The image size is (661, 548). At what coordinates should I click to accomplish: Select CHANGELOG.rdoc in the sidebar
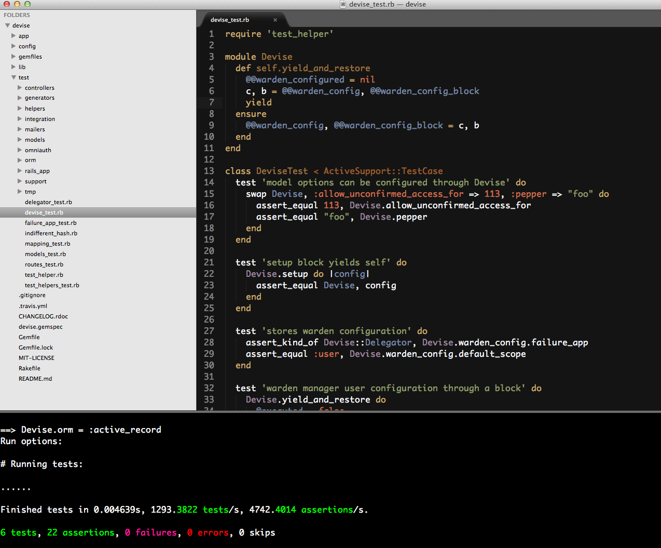pyautogui.click(x=43, y=316)
